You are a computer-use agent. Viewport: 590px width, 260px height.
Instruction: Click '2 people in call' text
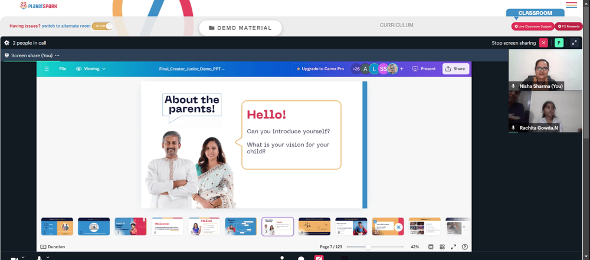pos(29,43)
